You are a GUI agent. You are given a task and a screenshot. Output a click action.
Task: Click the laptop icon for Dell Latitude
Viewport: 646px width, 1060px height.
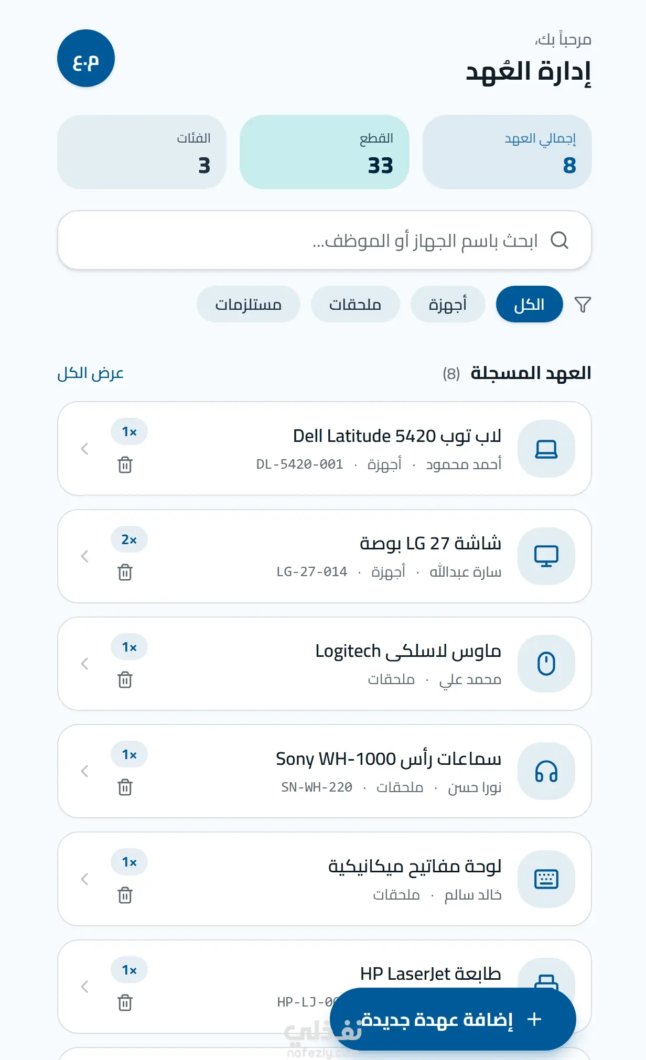546,449
